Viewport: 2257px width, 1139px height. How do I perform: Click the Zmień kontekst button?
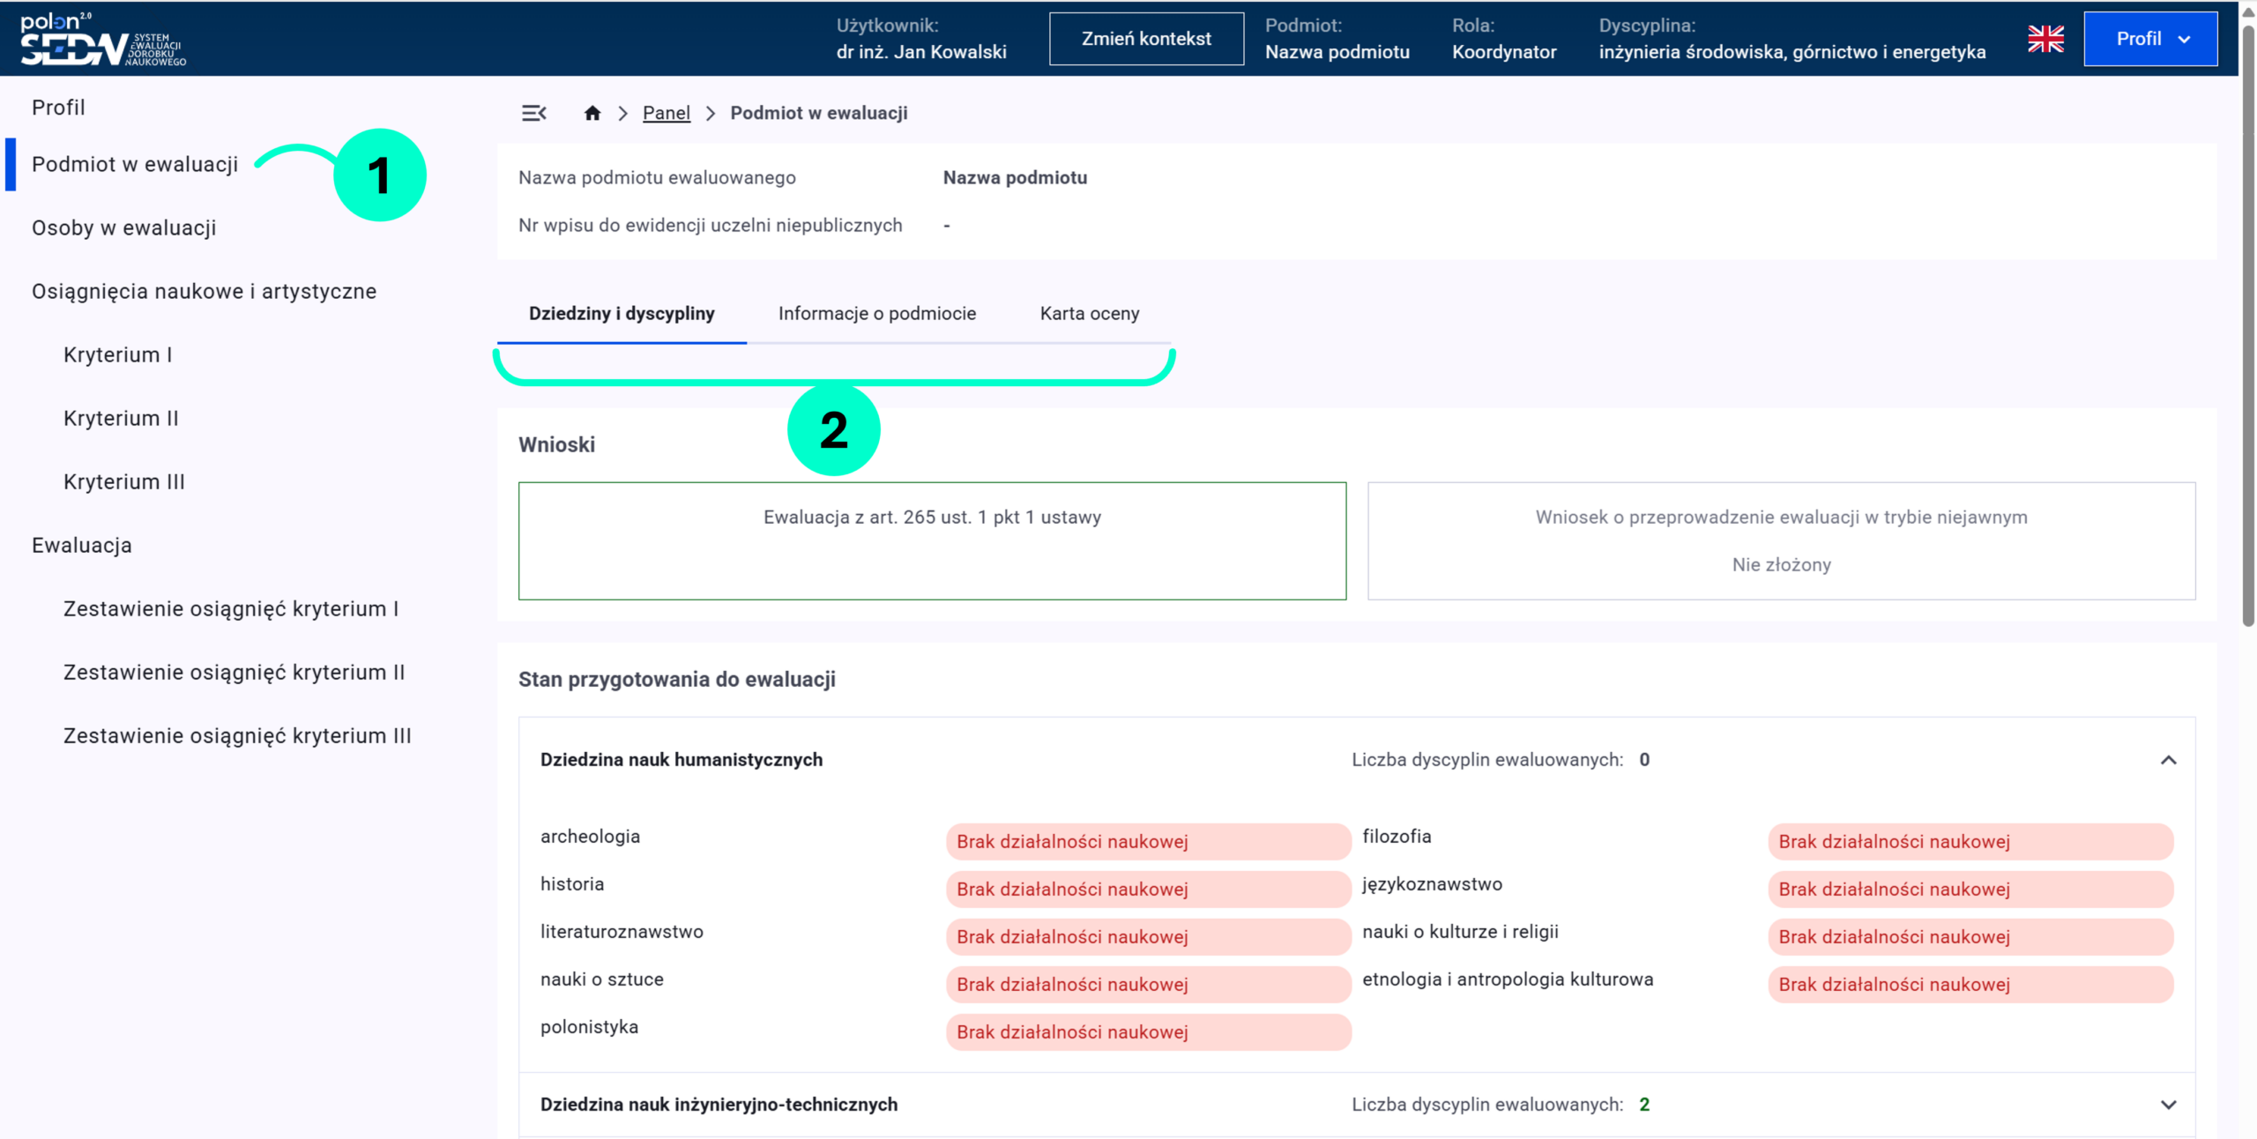tap(1145, 39)
